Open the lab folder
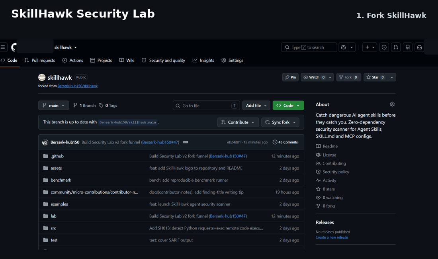The width and height of the screenshot is (438, 259). 53,216
